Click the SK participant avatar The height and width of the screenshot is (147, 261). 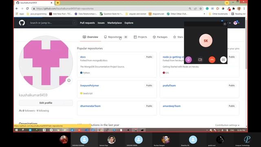click(206, 41)
